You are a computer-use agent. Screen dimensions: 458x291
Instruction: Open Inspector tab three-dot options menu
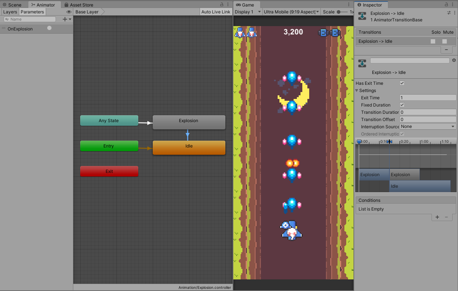point(453,5)
